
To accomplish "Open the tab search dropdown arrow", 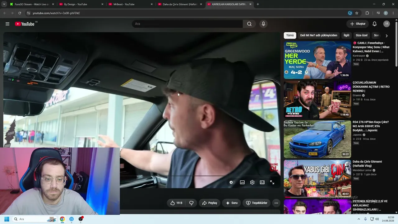I will [x=4, y=4].
